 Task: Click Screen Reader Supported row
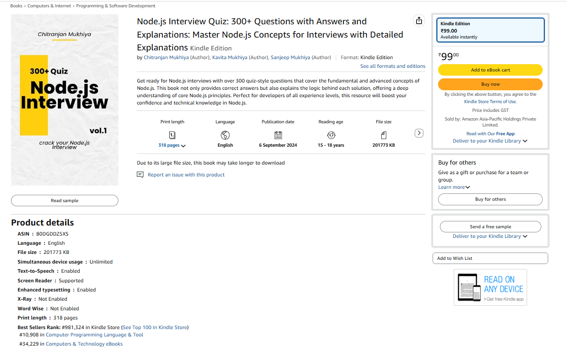pyautogui.click(x=50, y=280)
